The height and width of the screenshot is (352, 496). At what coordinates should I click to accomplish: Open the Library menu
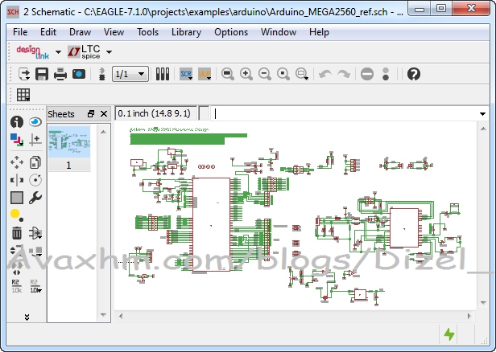point(186,32)
